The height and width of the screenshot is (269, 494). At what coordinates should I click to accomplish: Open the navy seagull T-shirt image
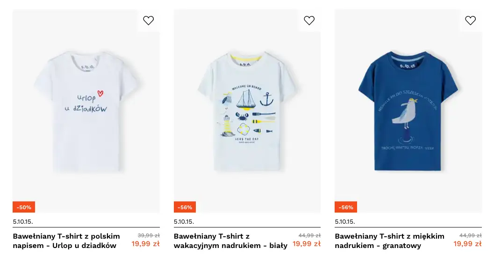point(408,111)
